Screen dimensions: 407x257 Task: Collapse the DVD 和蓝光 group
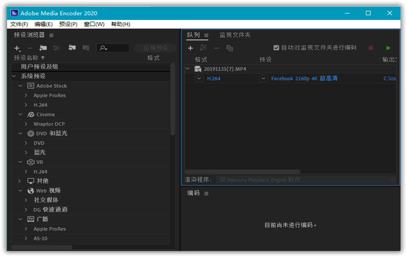21,134
